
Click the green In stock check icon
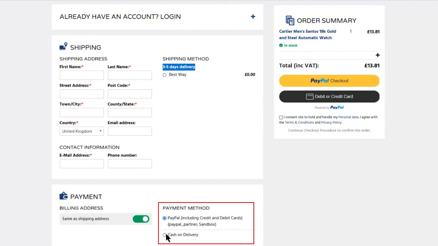click(281, 45)
